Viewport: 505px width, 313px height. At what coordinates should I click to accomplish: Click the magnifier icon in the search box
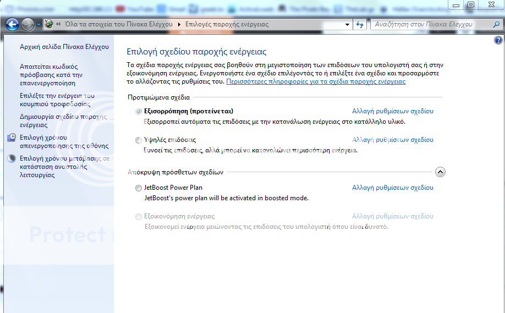tap(496, 25)
